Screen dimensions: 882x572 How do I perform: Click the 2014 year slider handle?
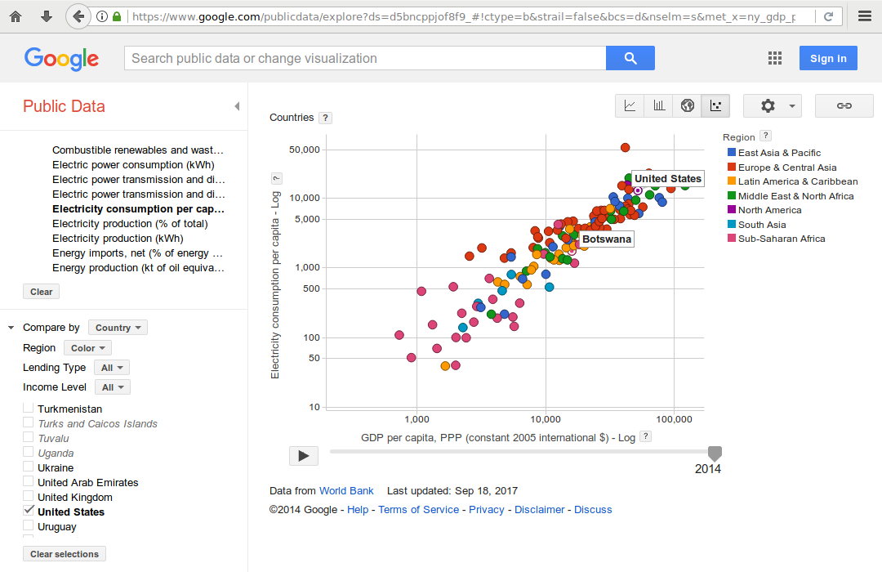click(x=715, y=453)
